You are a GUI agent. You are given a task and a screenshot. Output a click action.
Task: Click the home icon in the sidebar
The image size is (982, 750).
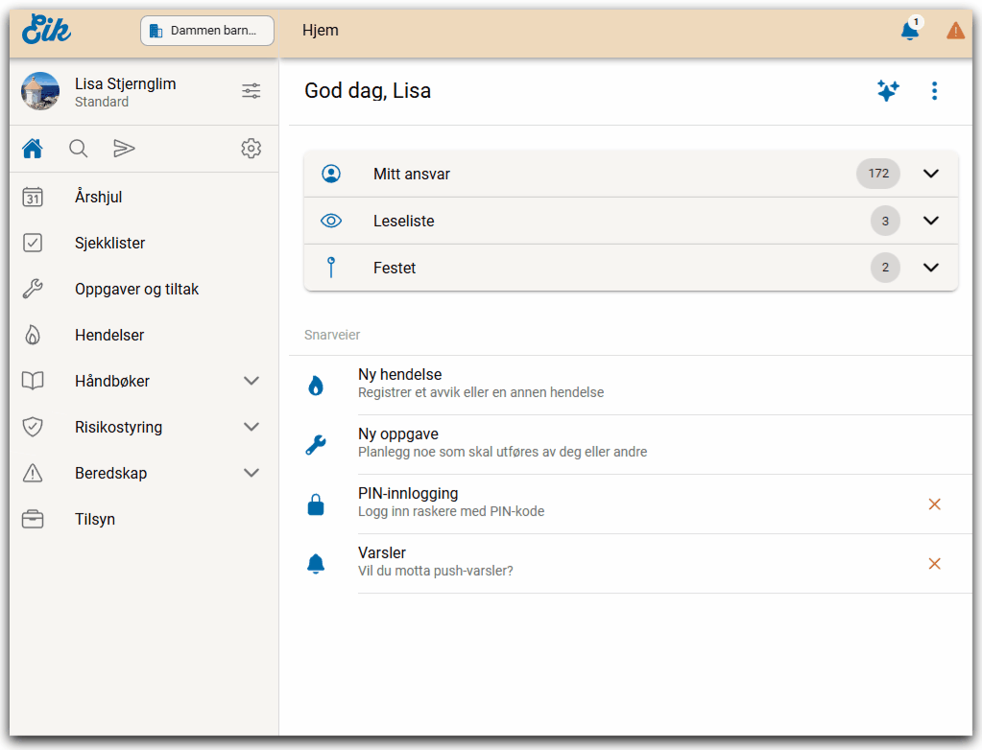point(33,149)
